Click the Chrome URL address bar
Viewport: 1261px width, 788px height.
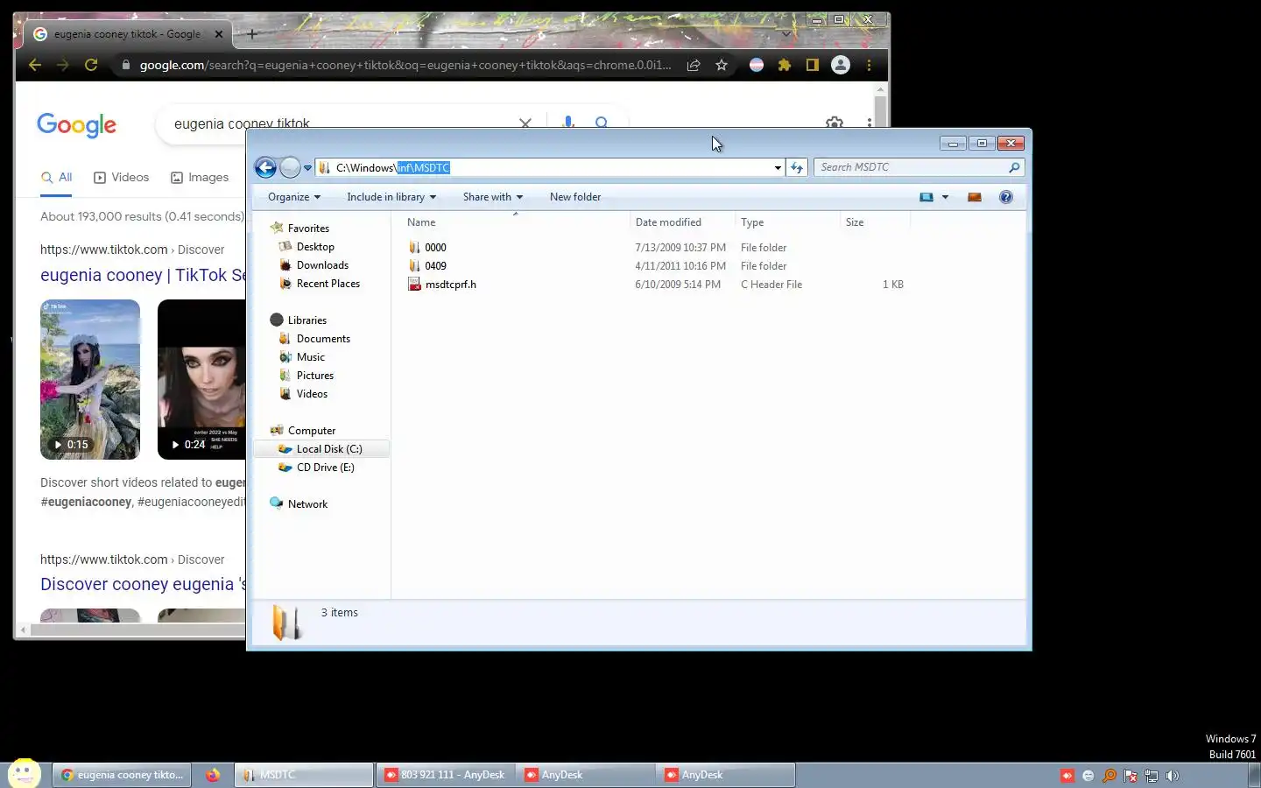click(405, 65)
